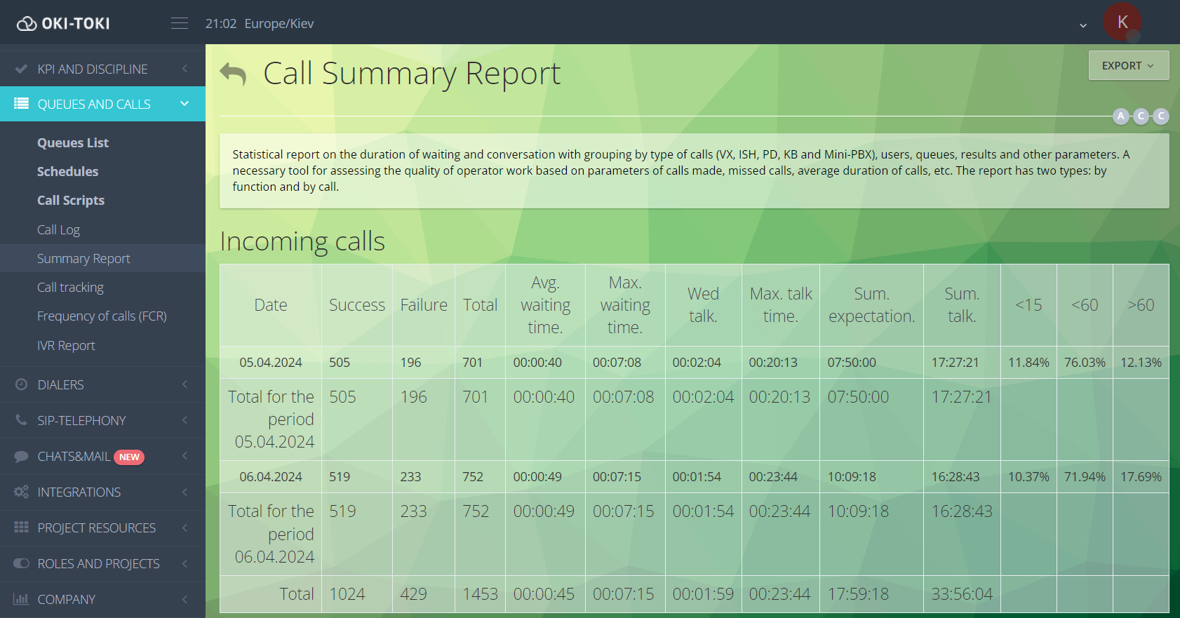Go to Queues List
The image size is (1180, 618).
coord(73,143)
